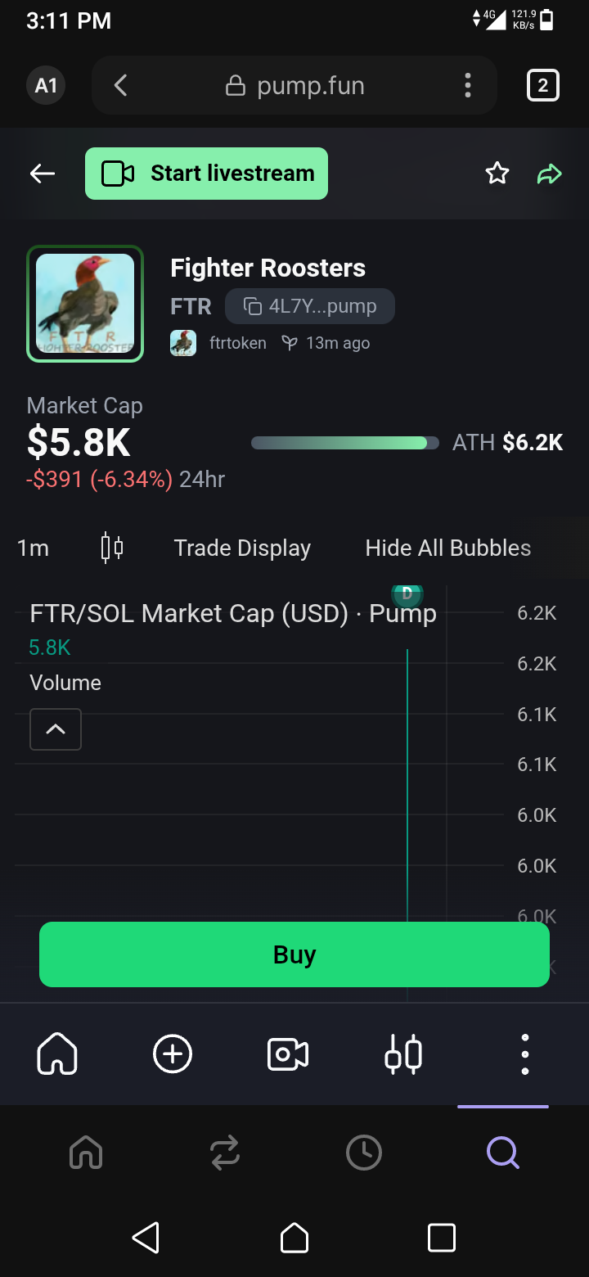The image size is (589, 1277).
Task: Create a new coin with plus icon
Action: tap(173, 1054)
